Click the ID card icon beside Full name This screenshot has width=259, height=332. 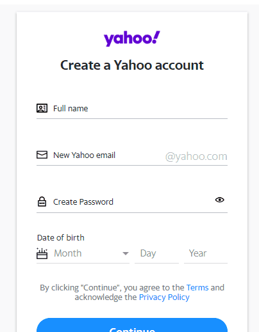click(42, 108)
